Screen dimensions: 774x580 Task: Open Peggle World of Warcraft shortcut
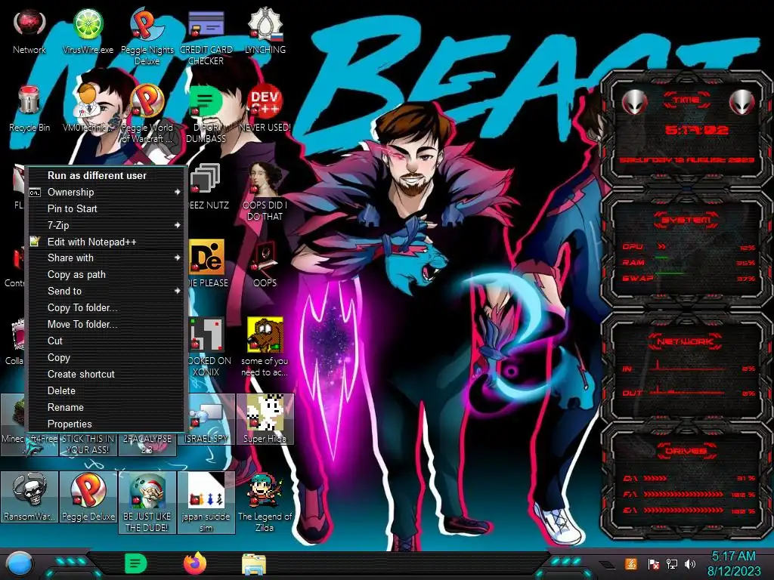147,114
